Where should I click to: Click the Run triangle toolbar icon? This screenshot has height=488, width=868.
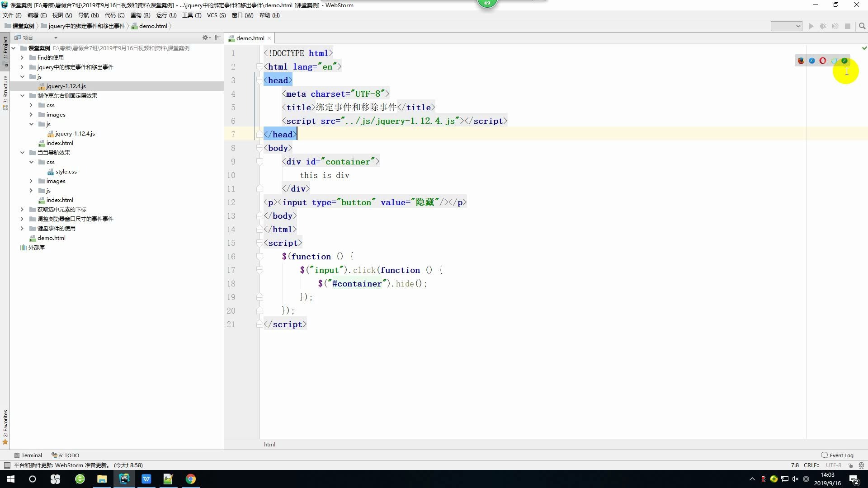click(811, 26)
